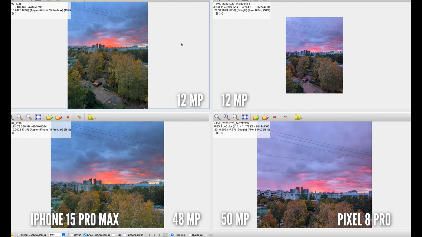Click the iPhone 48 MP sunset image

[108, 175]
